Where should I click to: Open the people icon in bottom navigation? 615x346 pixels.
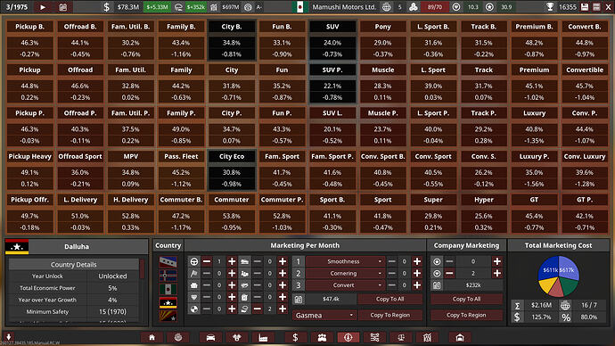pos(322,337)
